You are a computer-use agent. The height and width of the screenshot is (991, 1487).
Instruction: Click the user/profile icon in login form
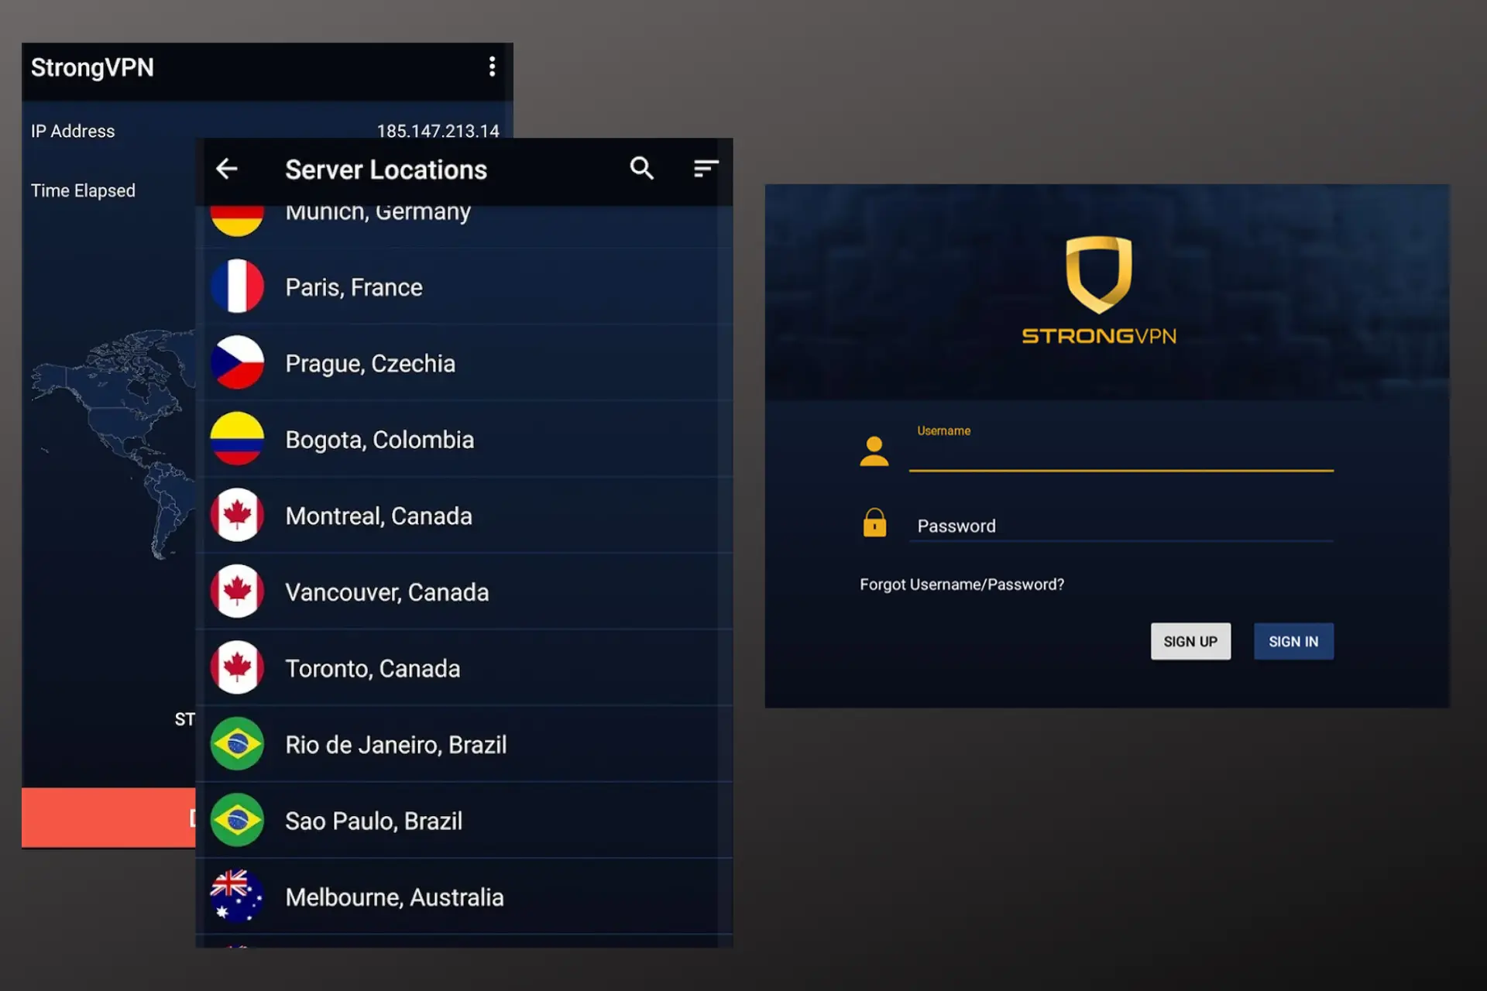click(x=874, y=448)
